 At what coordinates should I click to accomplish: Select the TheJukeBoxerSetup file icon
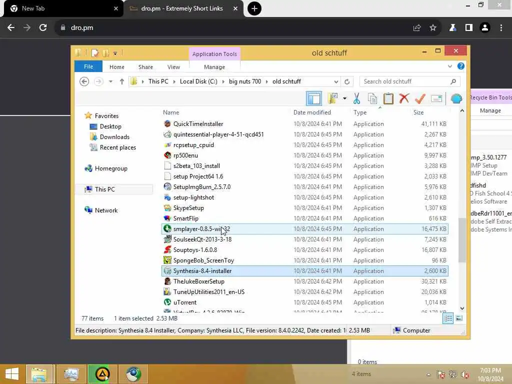[x=167, y=281]
